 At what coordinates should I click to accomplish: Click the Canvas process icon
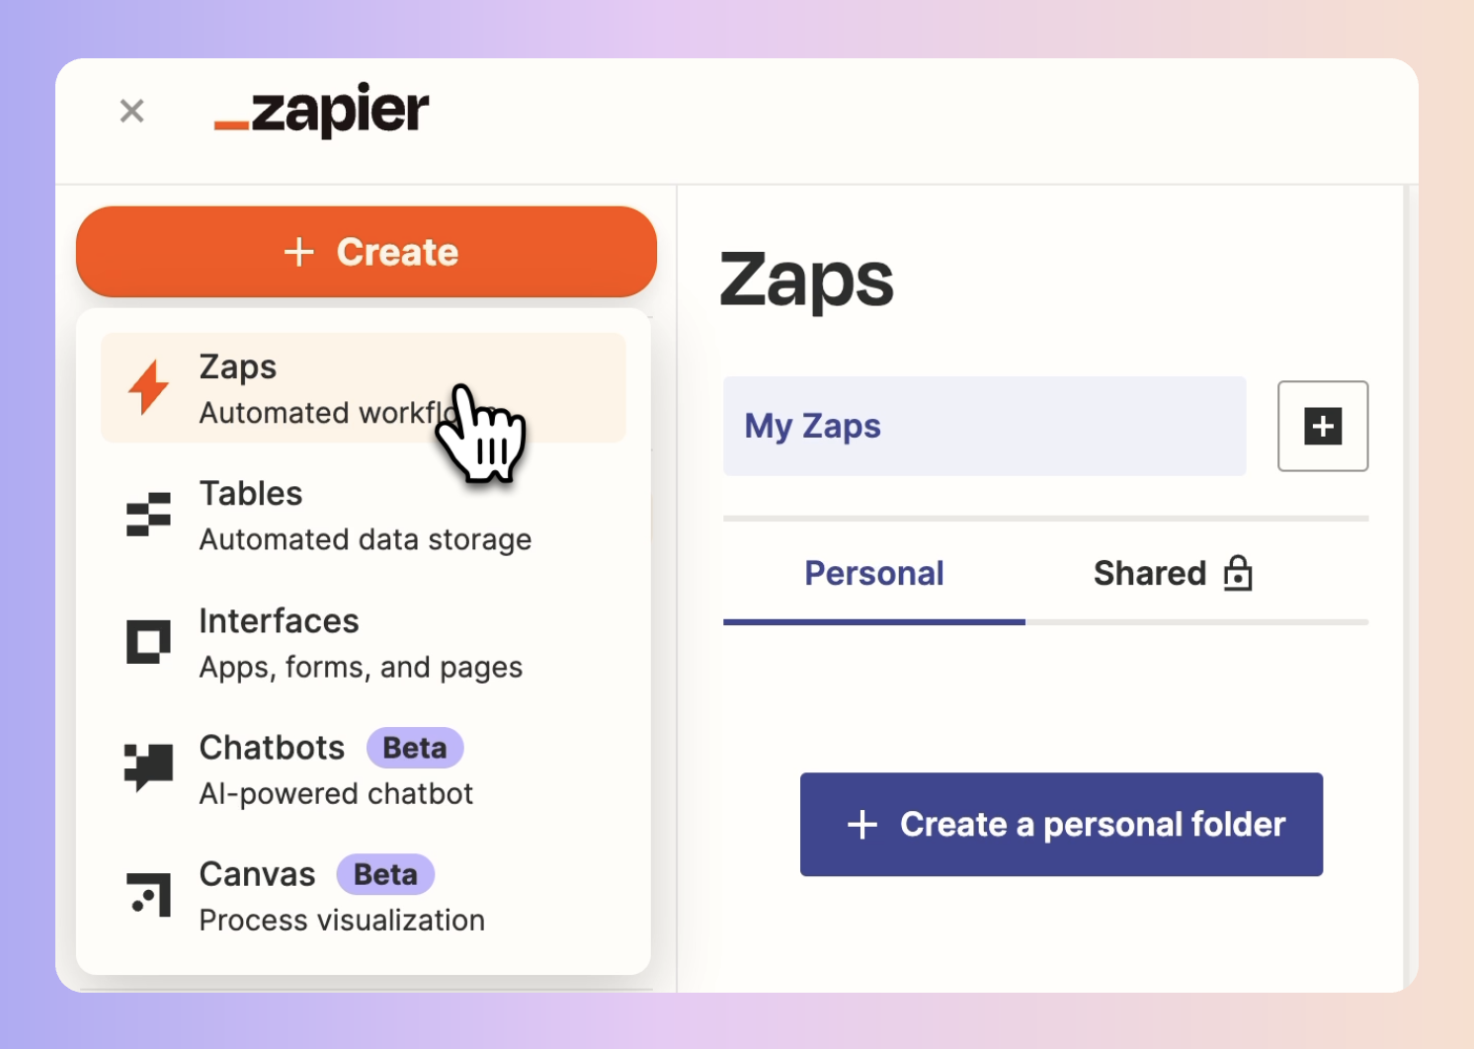pyautogui.click(x=149, y=894)
